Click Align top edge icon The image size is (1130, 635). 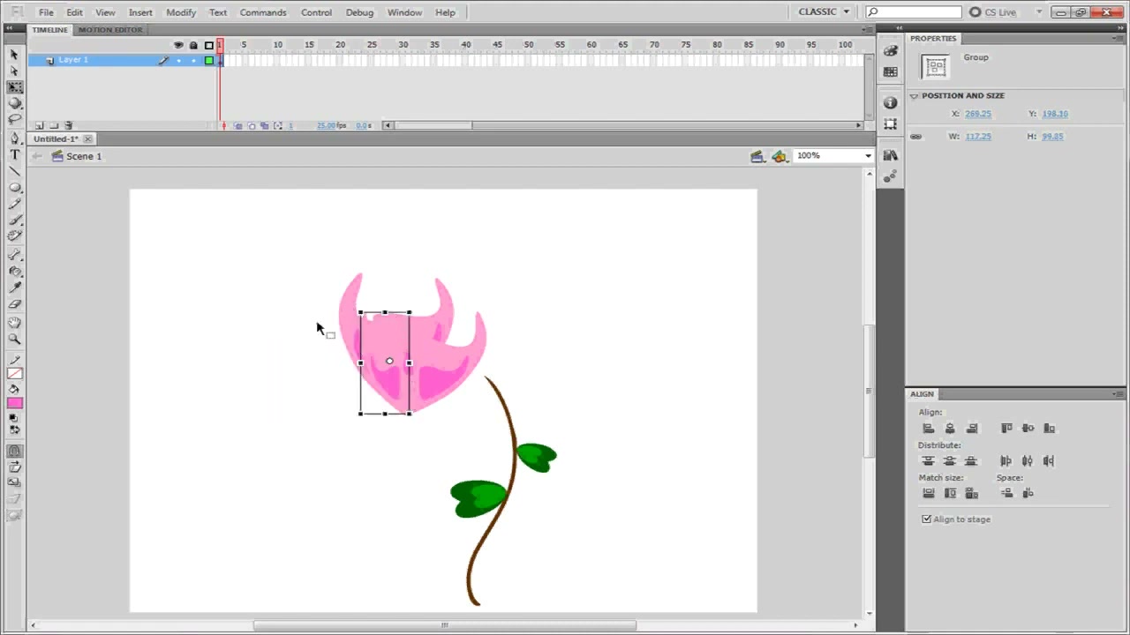[x=1006, y=429]
